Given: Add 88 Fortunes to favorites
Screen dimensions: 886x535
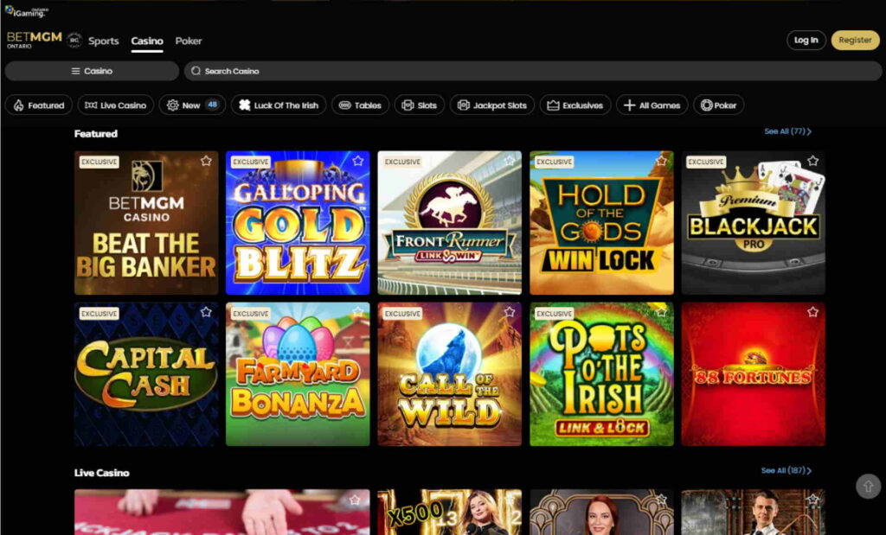Looking at the screenshot, I should click(812, 312).
